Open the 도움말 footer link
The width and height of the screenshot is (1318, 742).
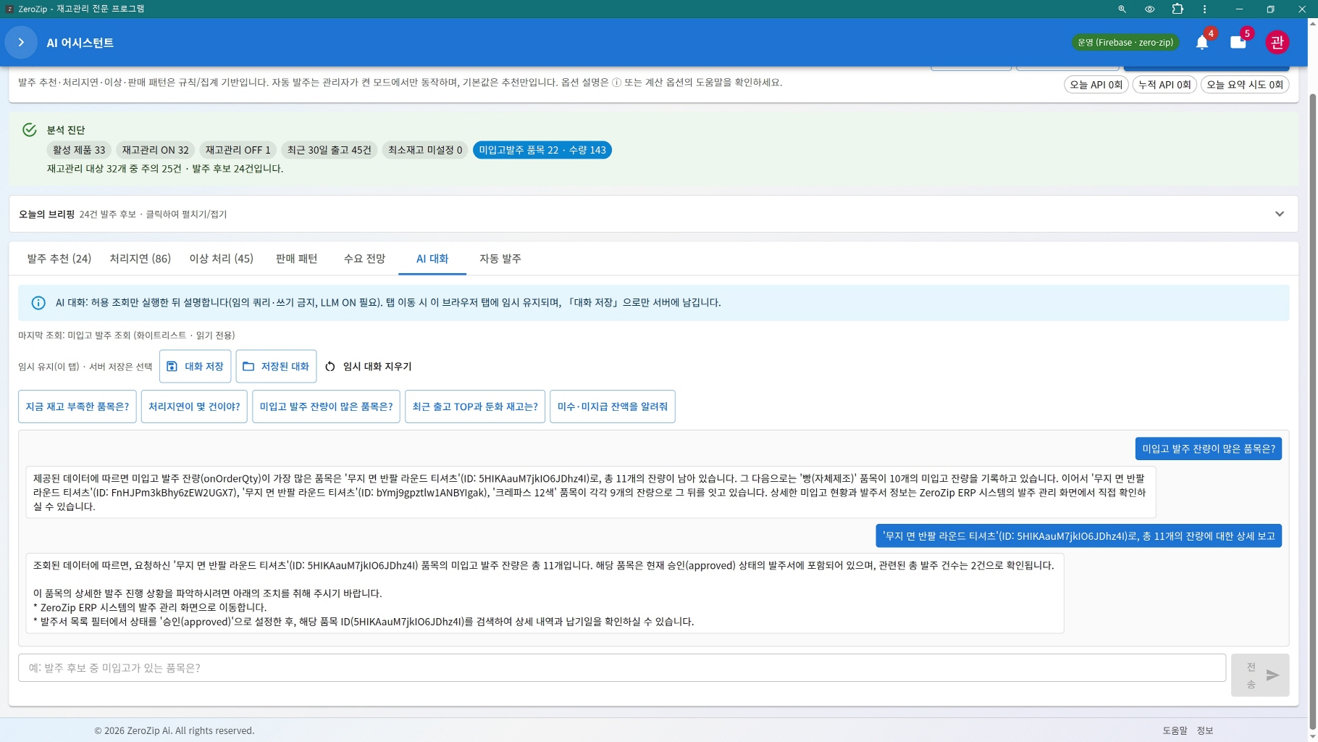[x=1175, y=730]
